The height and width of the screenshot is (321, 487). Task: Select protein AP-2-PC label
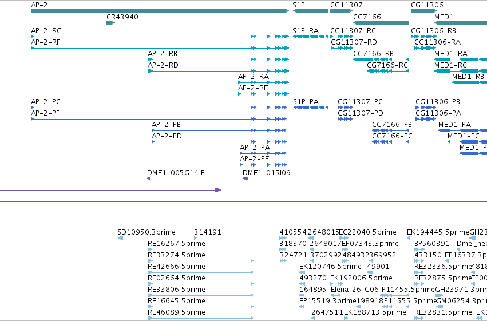click(46, 102)
